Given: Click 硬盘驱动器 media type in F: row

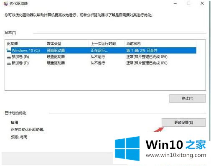Looking at the screenshot, I should (56, 63).
